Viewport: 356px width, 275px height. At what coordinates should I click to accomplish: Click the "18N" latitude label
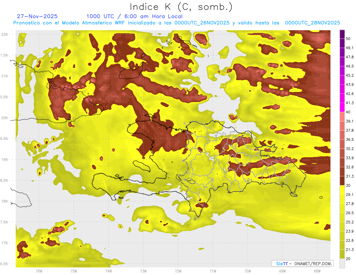coord(5,201)
